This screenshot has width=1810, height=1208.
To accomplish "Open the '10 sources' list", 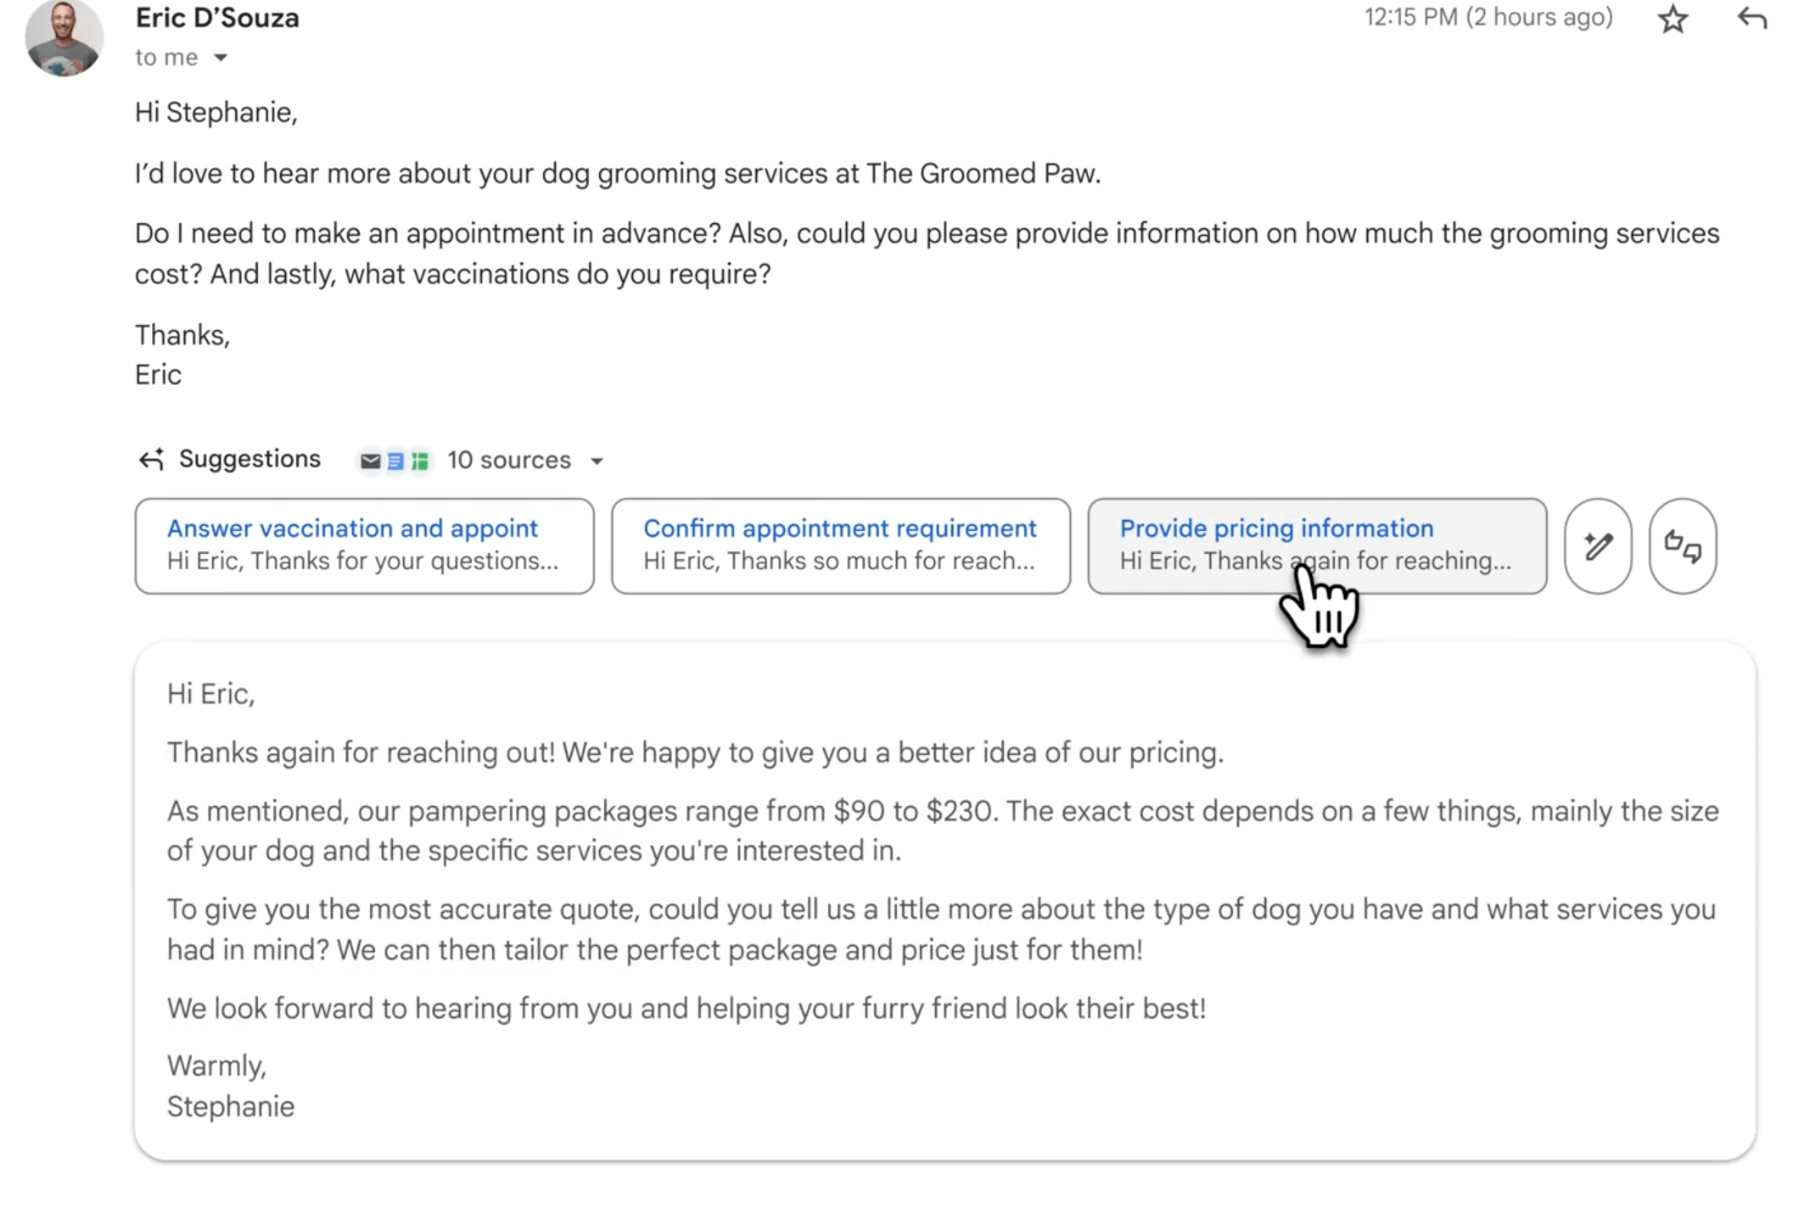I will [x=509, y=460].
